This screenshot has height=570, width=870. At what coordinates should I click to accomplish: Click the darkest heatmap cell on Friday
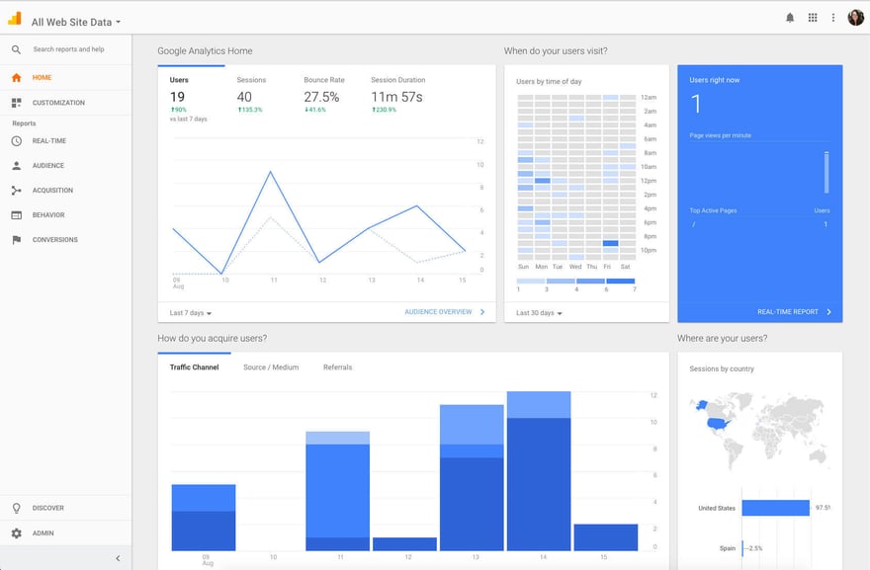click(610, 243)
